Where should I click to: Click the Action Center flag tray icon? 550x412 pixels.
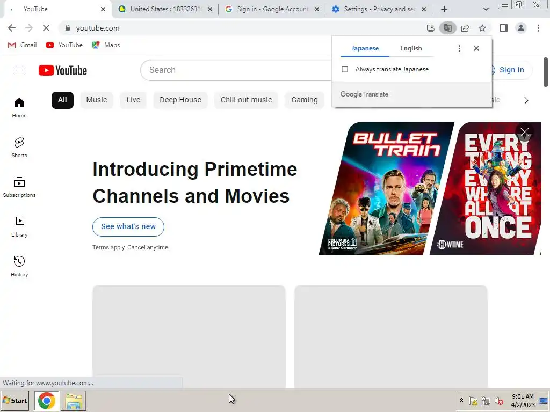[473, 400]
